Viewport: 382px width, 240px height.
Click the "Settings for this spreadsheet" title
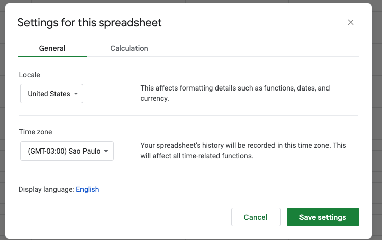(90, 22)
